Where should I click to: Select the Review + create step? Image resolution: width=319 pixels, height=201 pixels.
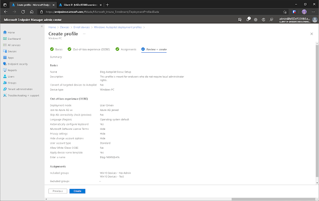coord(154,49)
